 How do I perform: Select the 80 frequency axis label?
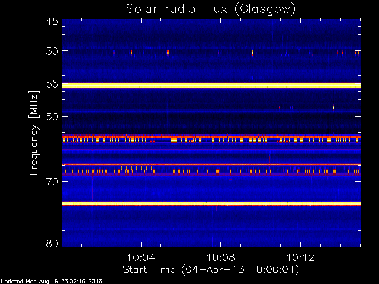pos(52,243)
